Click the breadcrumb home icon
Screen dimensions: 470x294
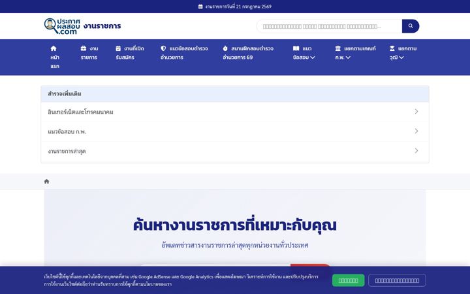point(46,181)
